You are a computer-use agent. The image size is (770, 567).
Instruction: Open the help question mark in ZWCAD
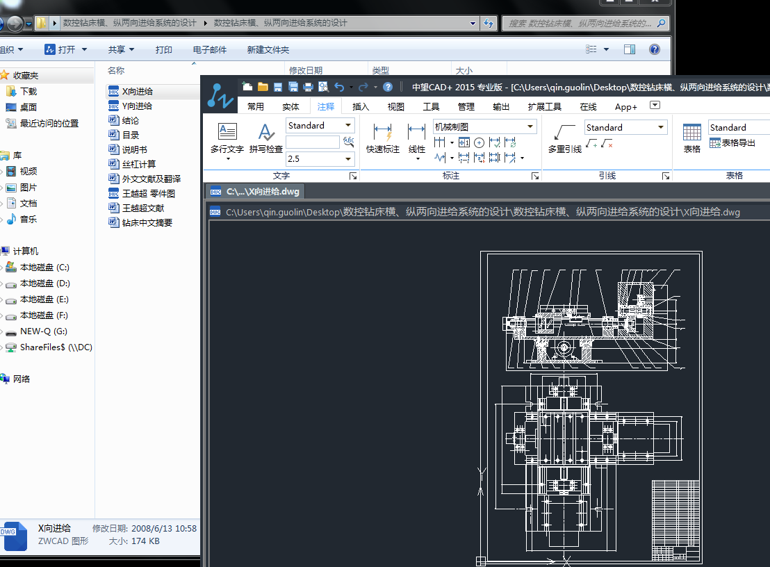(x=388, y=87)
